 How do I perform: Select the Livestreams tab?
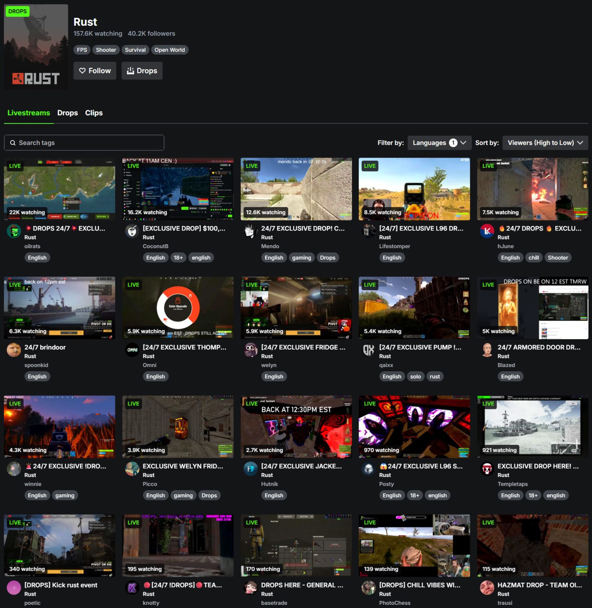point(28,113)
